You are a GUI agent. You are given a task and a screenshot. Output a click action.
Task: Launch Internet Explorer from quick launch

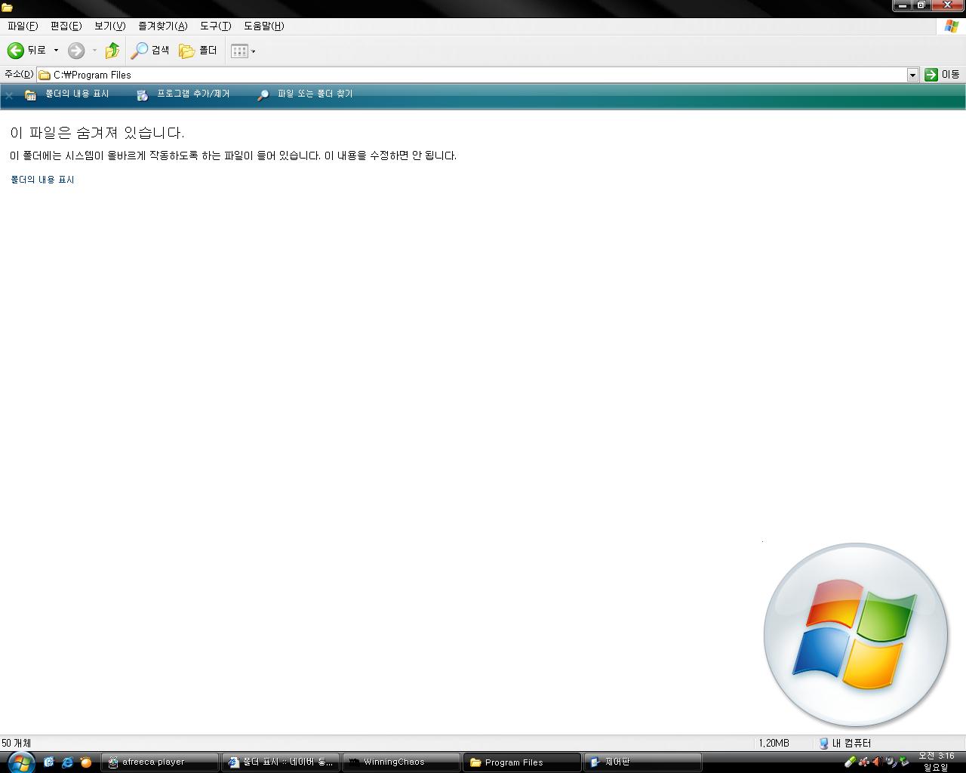(67, 762)
